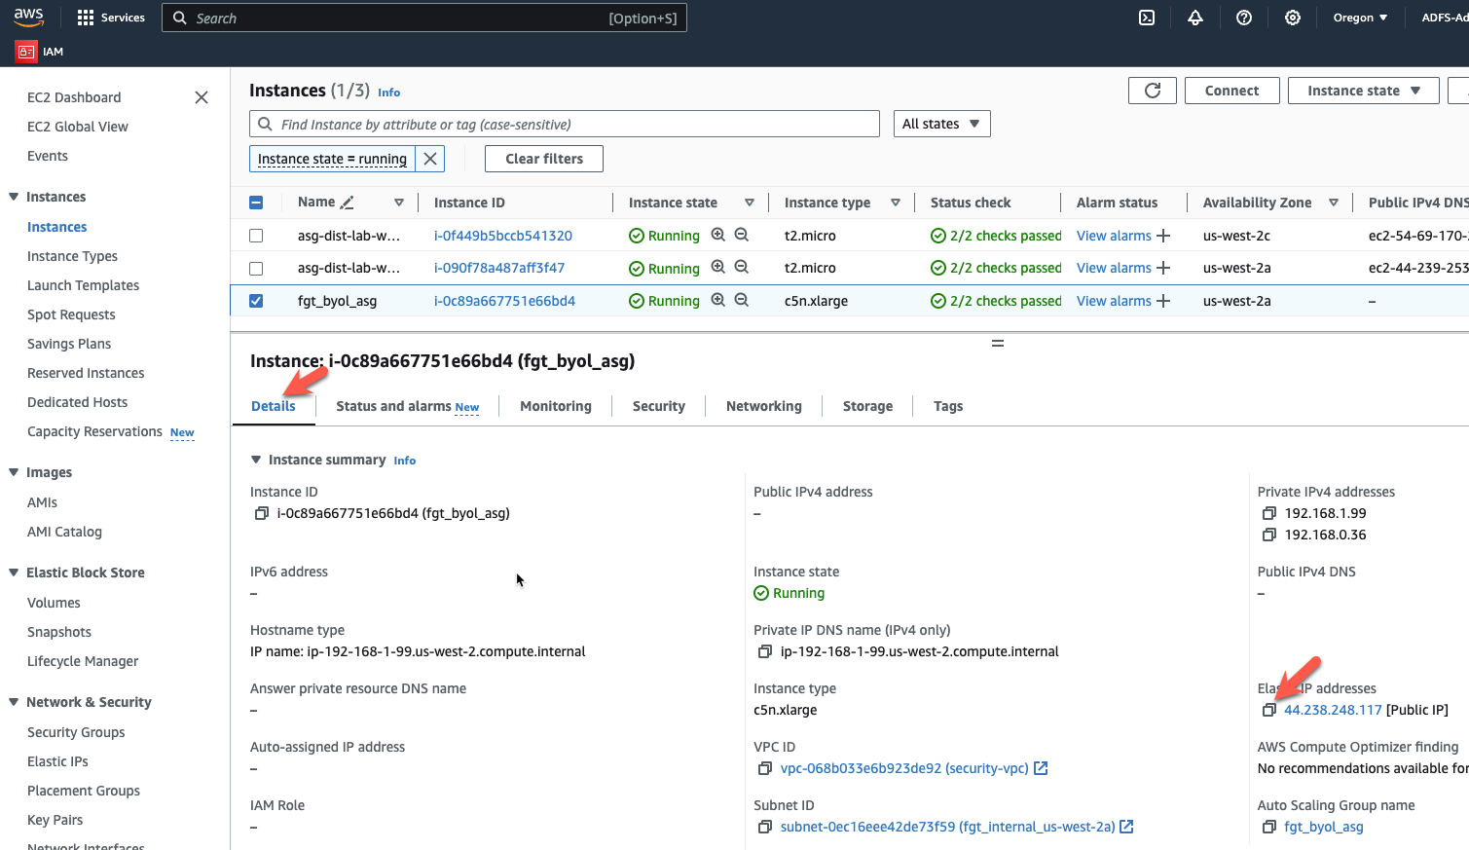The image size is (1469, 850).
Task: Open the Instance state actions dropdown
Action: tap(1364, 91)
